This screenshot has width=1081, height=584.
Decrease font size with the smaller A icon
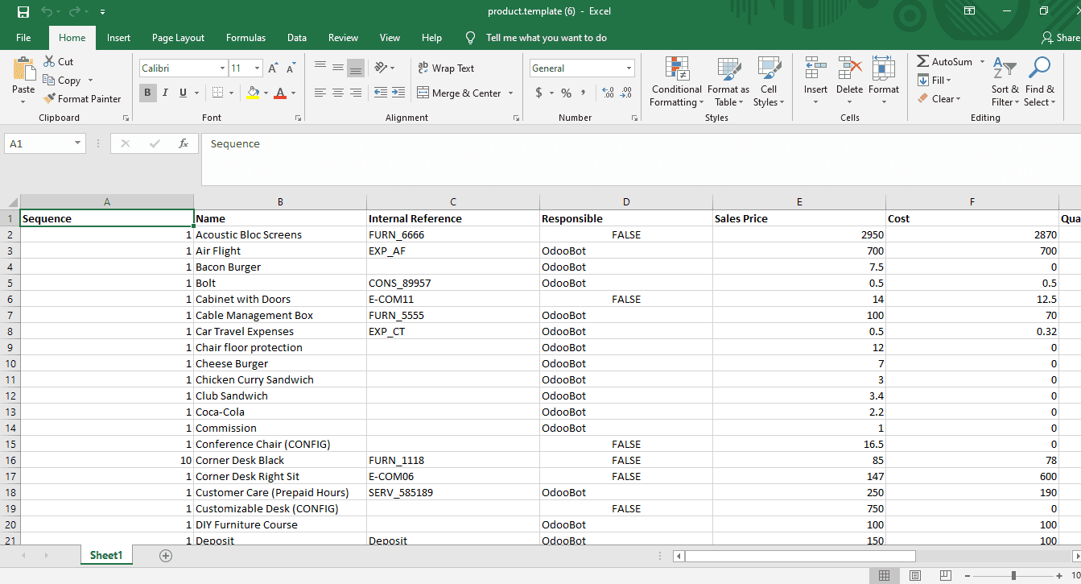(x=292, y=68)
